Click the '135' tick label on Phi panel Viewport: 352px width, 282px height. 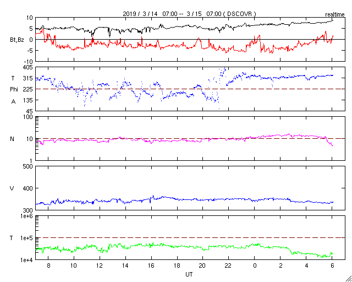tap(28, 100)
